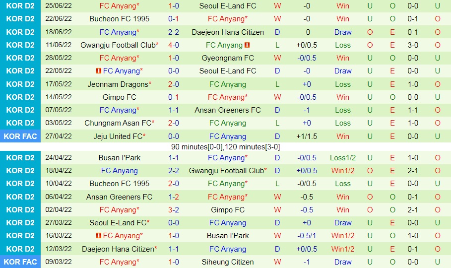The image size is (451, 268).
Task: Click the red card icon in the 22/05/22 row
Action: click(98, 71)
